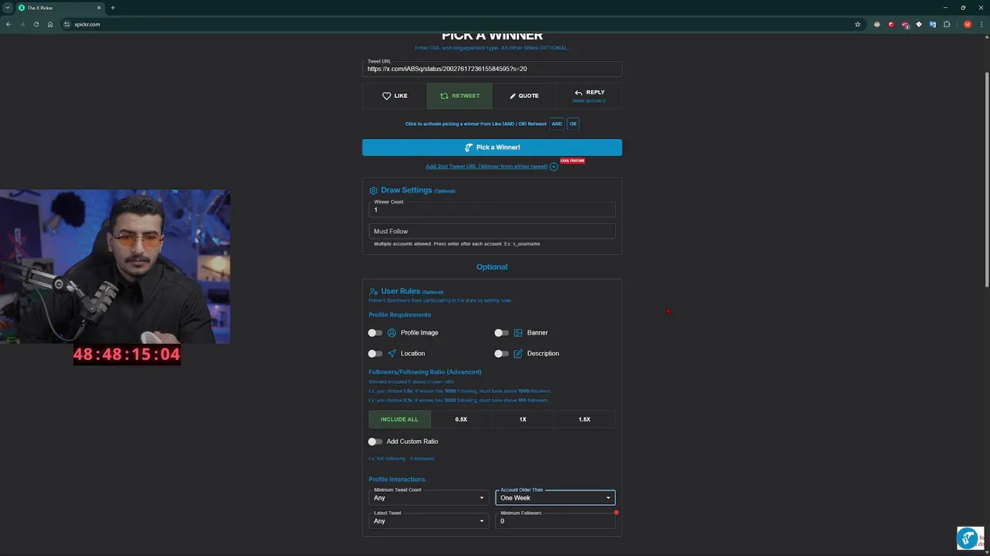Open Minimum Tweet Count dropdown

[428, 497]
